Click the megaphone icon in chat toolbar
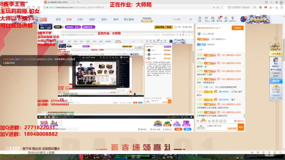This screenshot has height=160, width=285. (206, 121)
